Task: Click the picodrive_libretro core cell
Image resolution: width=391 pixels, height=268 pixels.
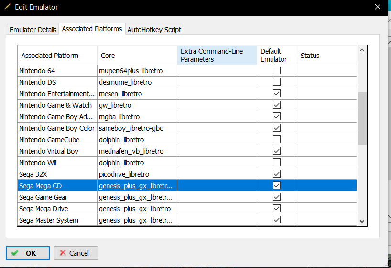Action: coord(137,174)
